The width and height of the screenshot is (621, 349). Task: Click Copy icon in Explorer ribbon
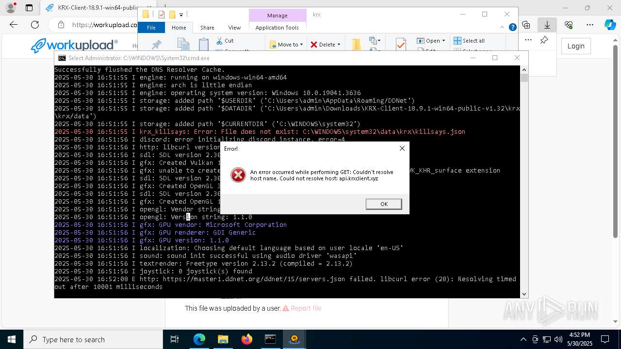183,45
